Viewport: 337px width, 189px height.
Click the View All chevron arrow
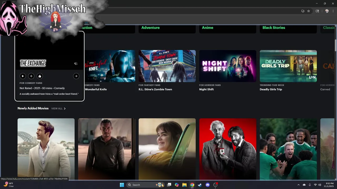coord(65,108)
